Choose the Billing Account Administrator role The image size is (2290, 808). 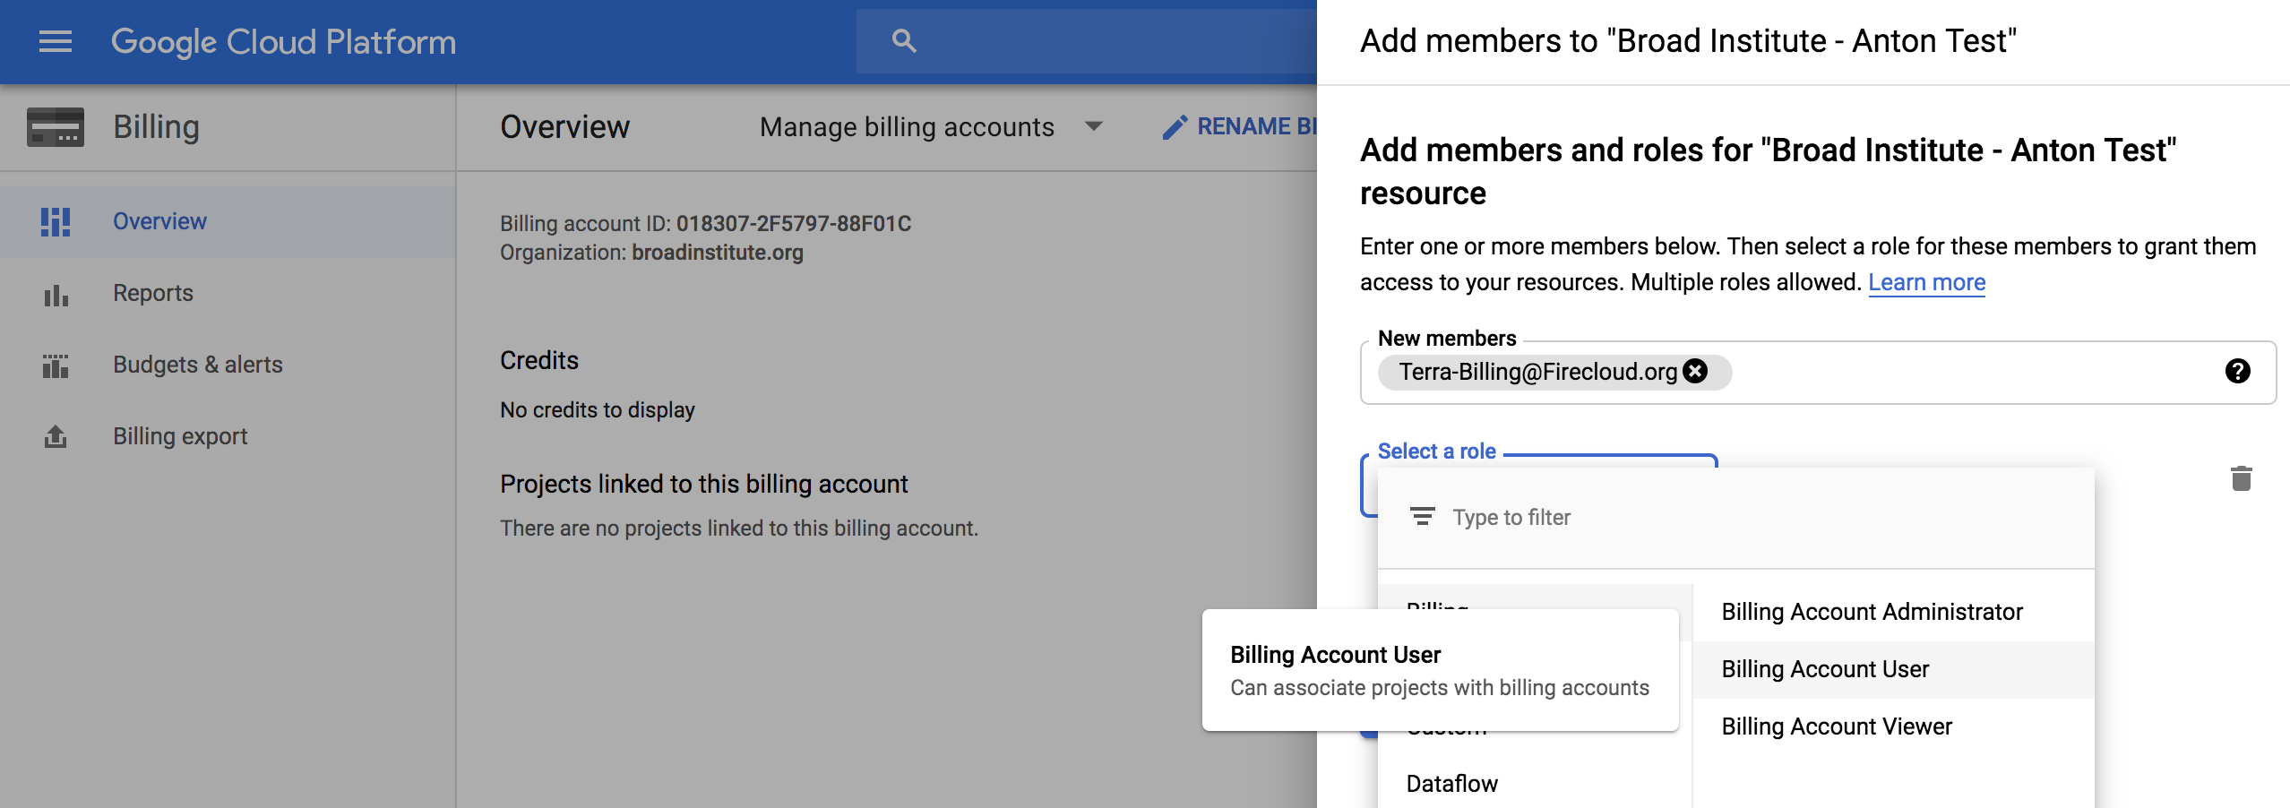coord(1893,612)
